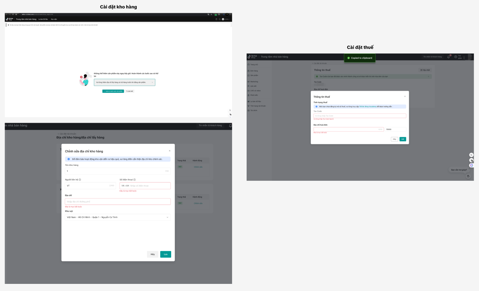Viewport: 479px width, 291px height.
Task: Click the Tax Code input field
Action: [359, 116]
